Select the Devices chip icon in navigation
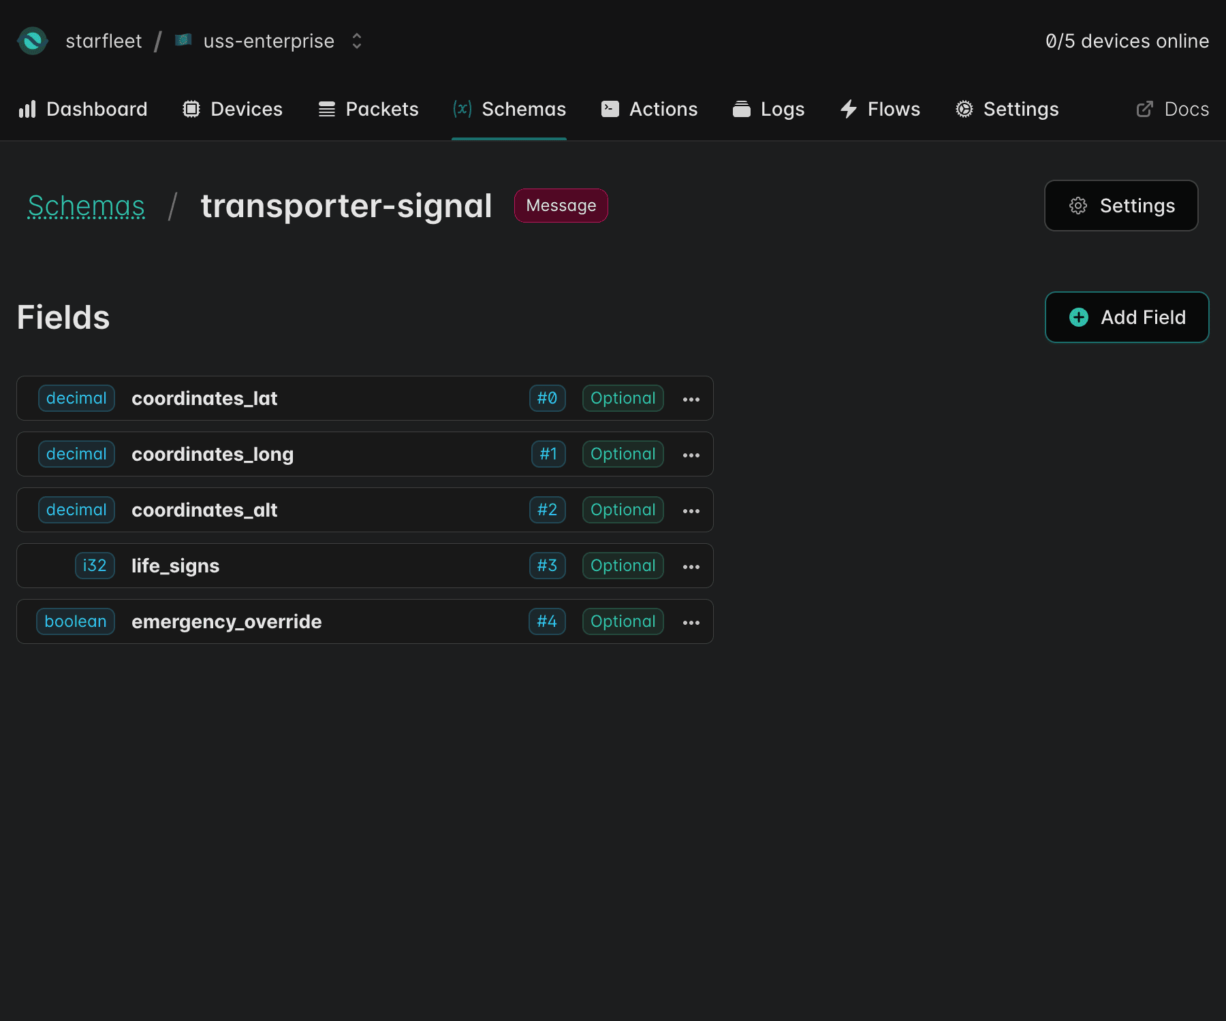This screenshot has width=1226, height=1021. (x=191, y=109)
